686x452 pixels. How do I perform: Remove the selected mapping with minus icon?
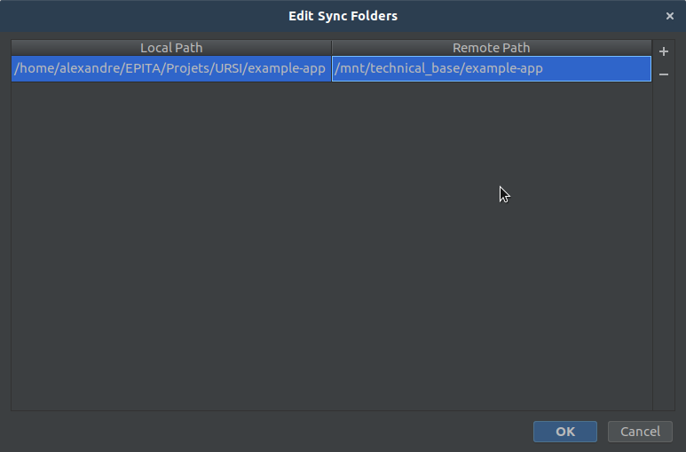[x=663, y=74]
